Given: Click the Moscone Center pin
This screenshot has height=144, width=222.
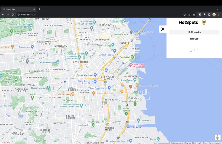Looking at the screenshot, I should click(x=113, y=45).
